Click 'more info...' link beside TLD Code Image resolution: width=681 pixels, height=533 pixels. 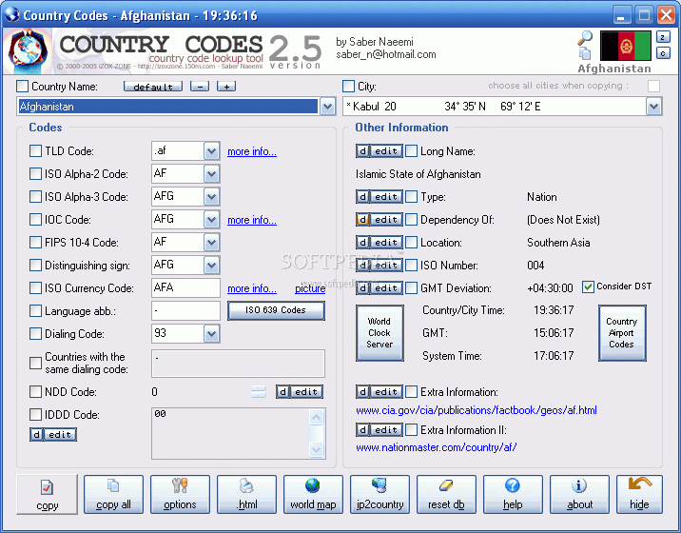point(252,151)
